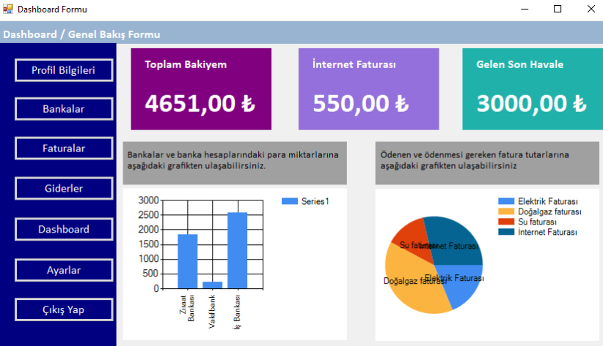Maximize the Dashboard Formu window

tap(558, 9)
